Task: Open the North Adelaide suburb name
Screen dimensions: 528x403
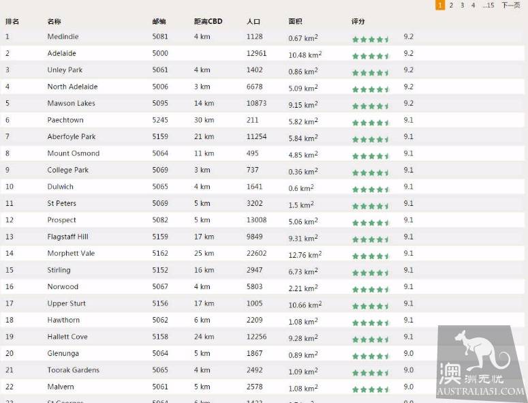Action: [x=72, y=87]
